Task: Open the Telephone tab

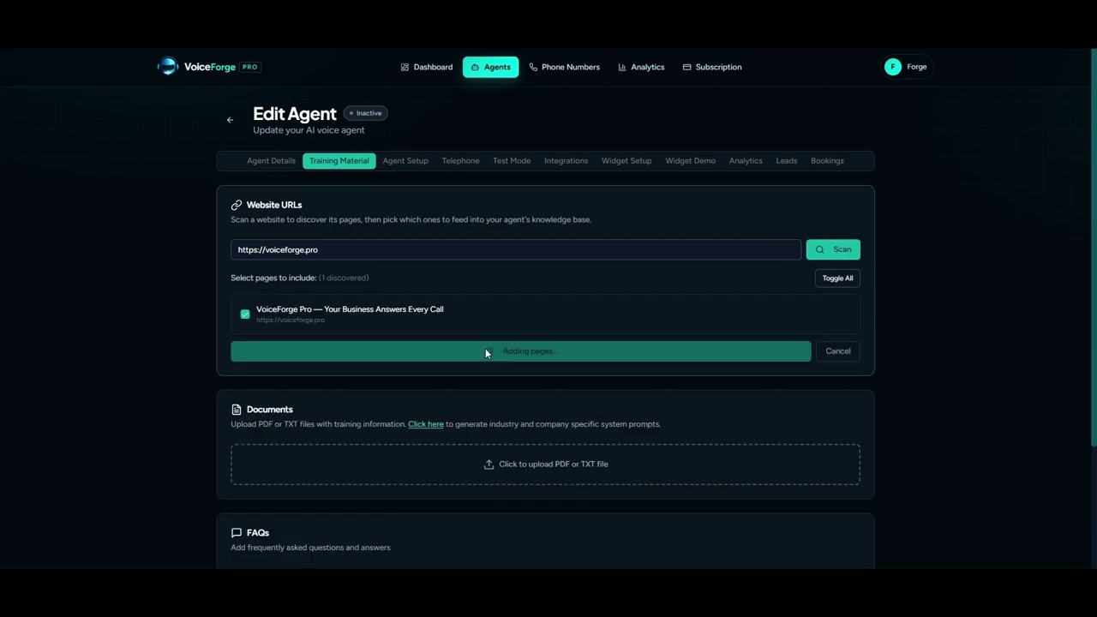Action: 461,161
